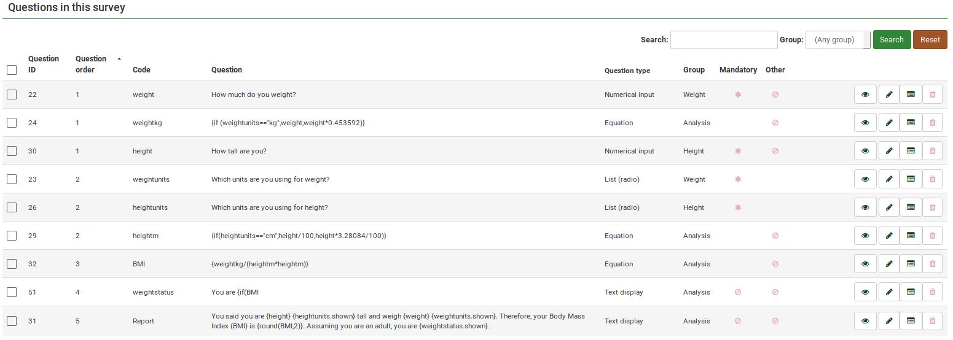Tick the select-all checkbox in table header
This screenshot has width=953, height=340.
tap(12, 70)
